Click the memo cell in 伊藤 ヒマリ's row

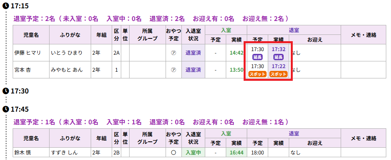point(363,53)
